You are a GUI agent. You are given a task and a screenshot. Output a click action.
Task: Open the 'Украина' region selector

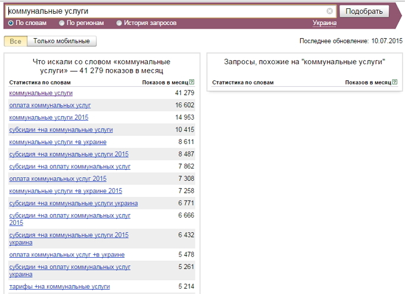(x=325, y=23)
